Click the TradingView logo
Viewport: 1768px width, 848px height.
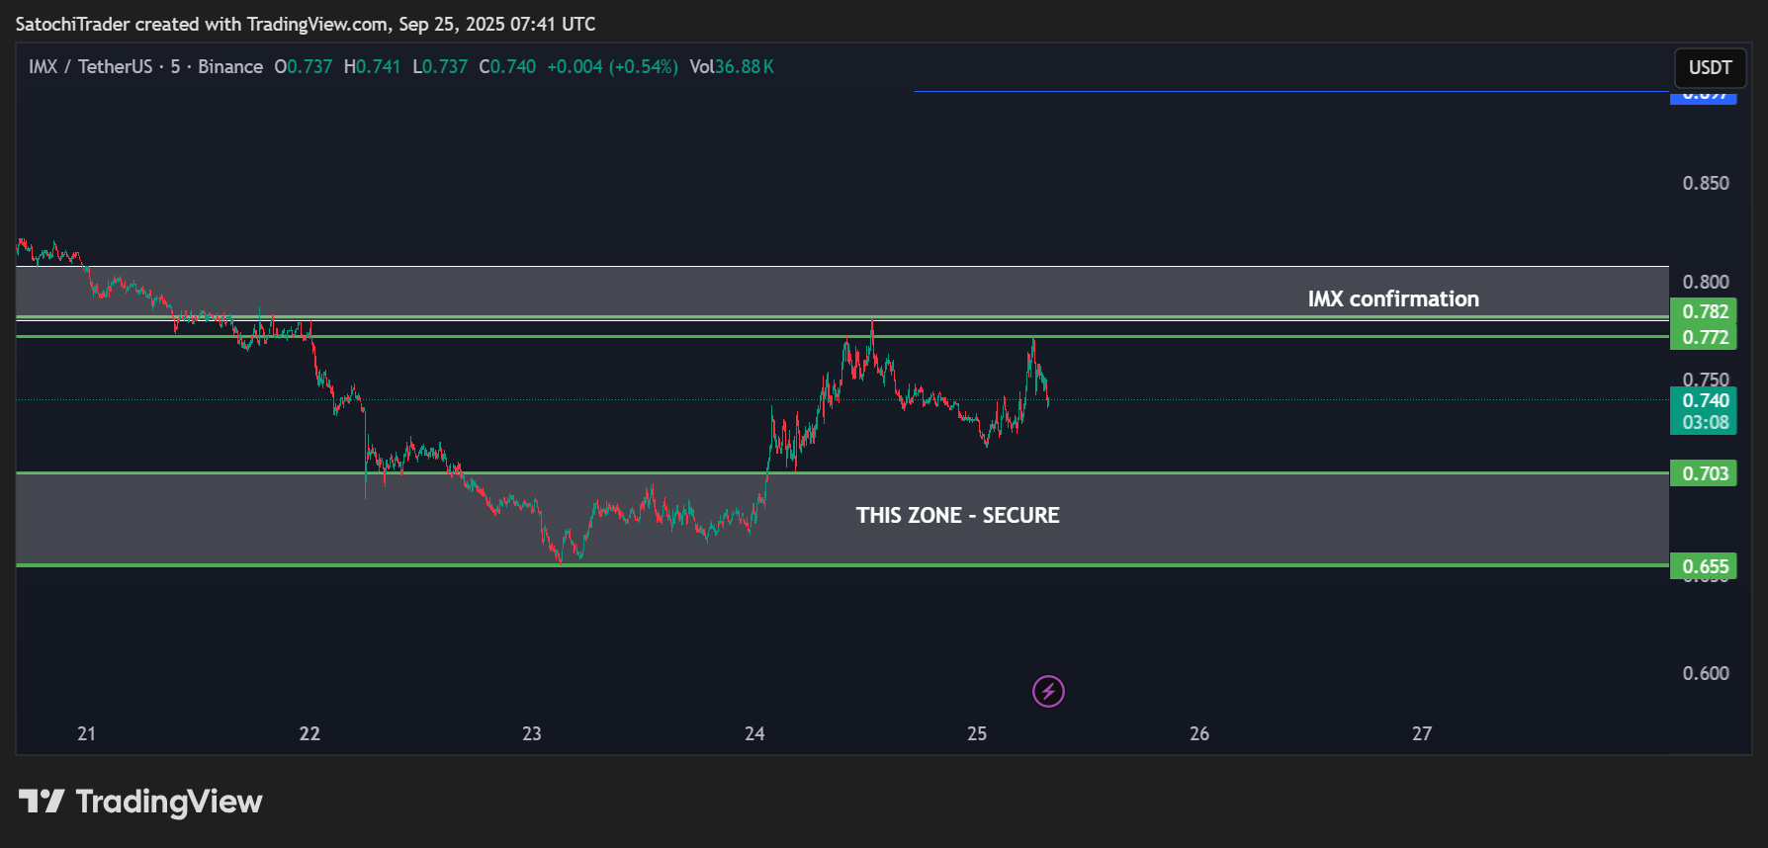tap(140, 801)
